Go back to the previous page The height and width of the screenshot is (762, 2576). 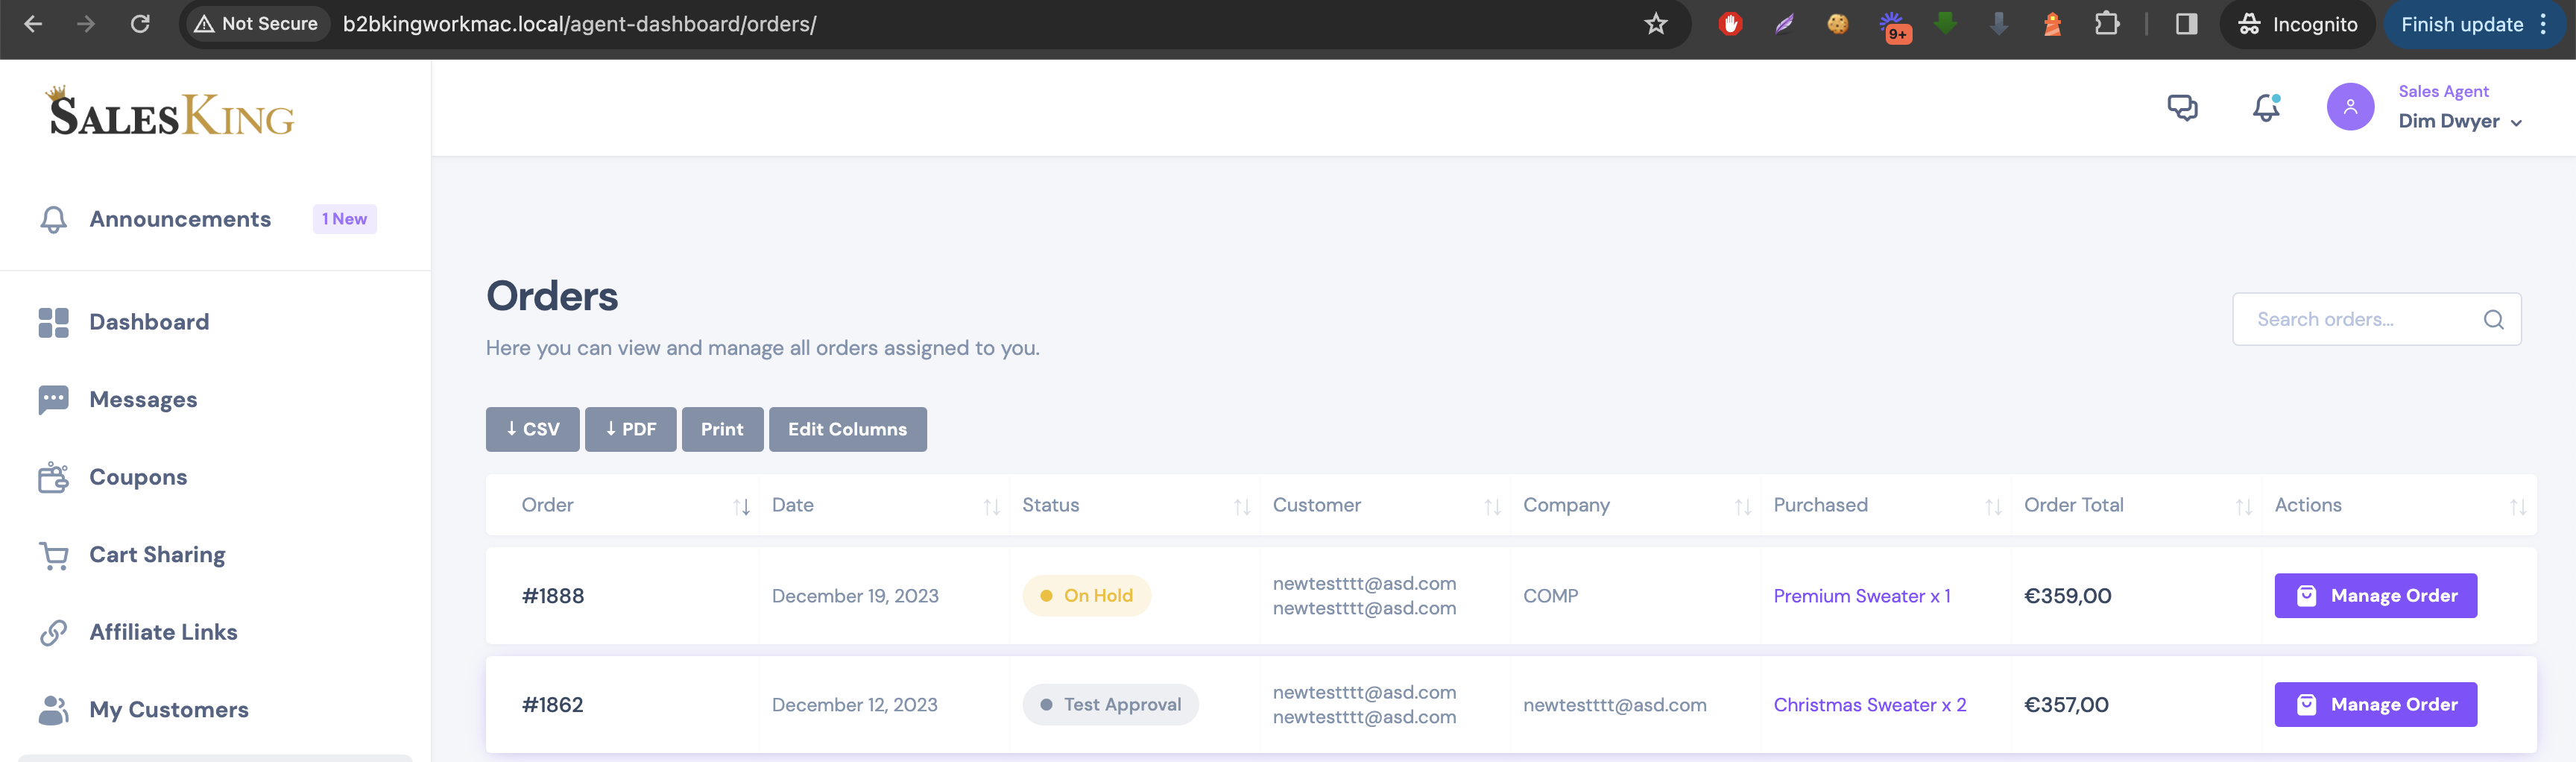click(33, 24)
